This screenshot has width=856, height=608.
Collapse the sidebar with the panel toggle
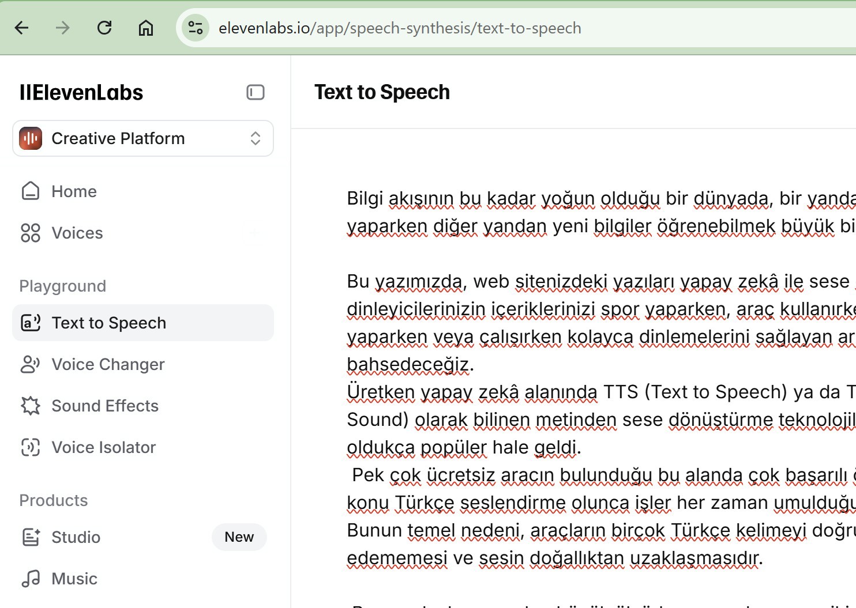(x=255, y=92)
